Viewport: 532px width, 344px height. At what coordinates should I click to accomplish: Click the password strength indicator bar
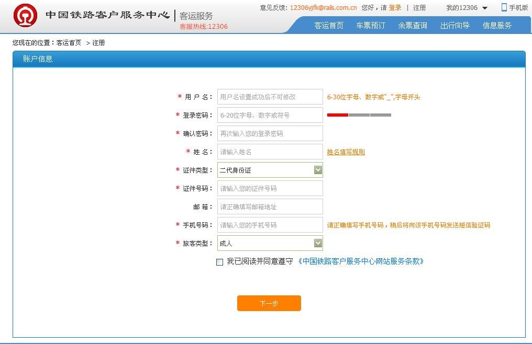(x=359, y=114)
